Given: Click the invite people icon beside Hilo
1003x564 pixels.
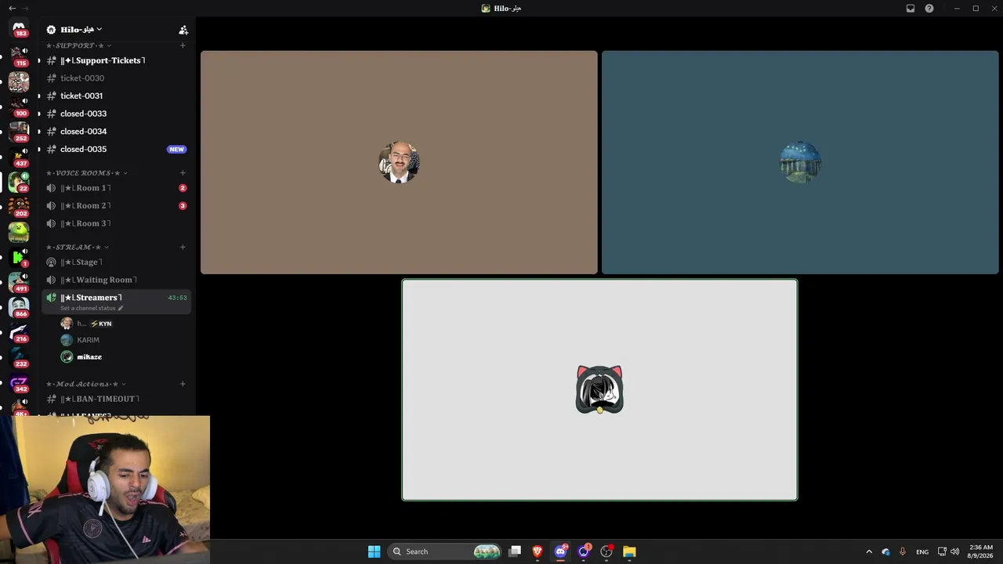Looking at the screenshot, I should click(183, 30).
